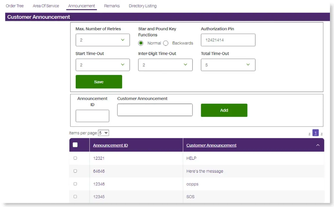
Task: Tick the checkbox for announcement 12321
Action: (75, 158)
